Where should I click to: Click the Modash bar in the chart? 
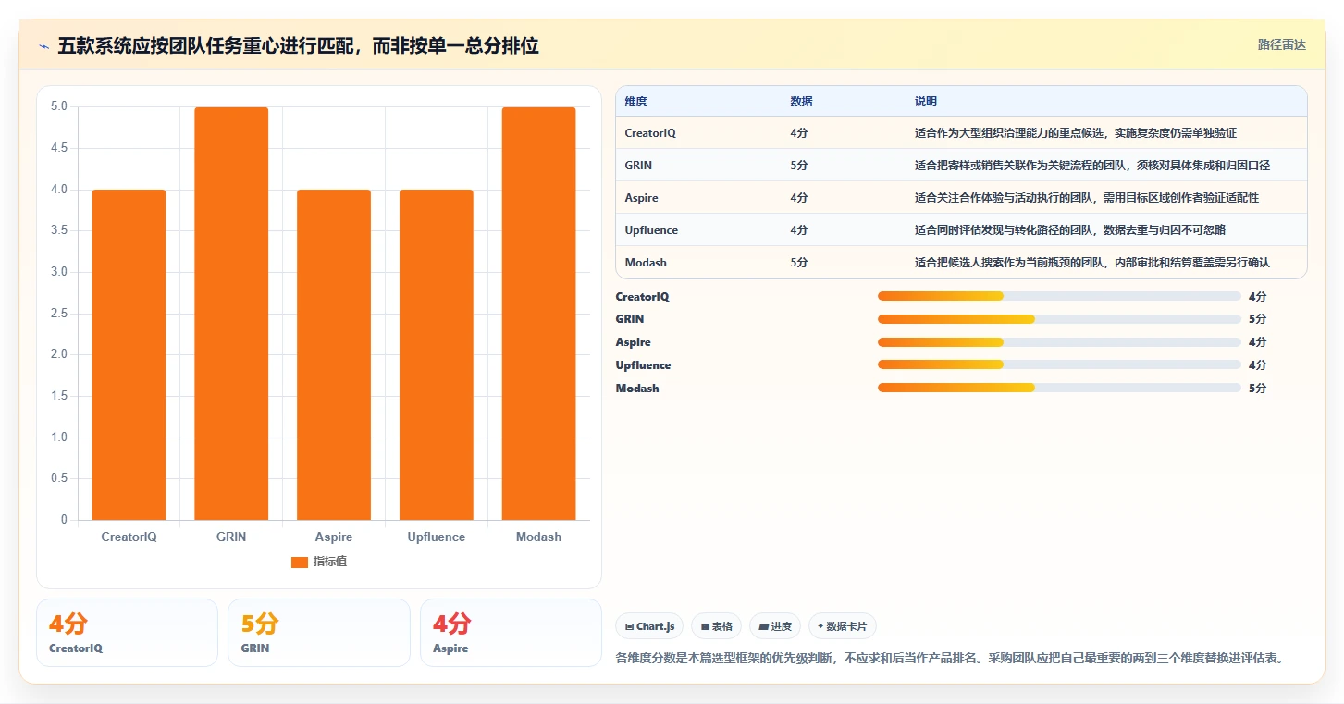click(538, 314)
